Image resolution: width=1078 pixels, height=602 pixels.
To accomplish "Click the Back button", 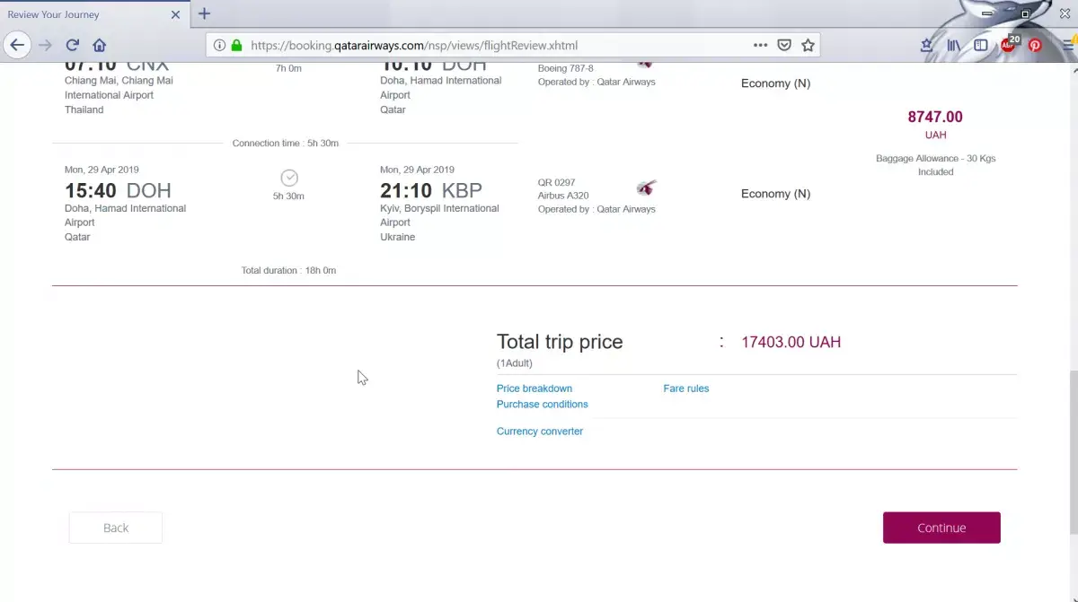I will pyautogui.click(x=116, y=528).
